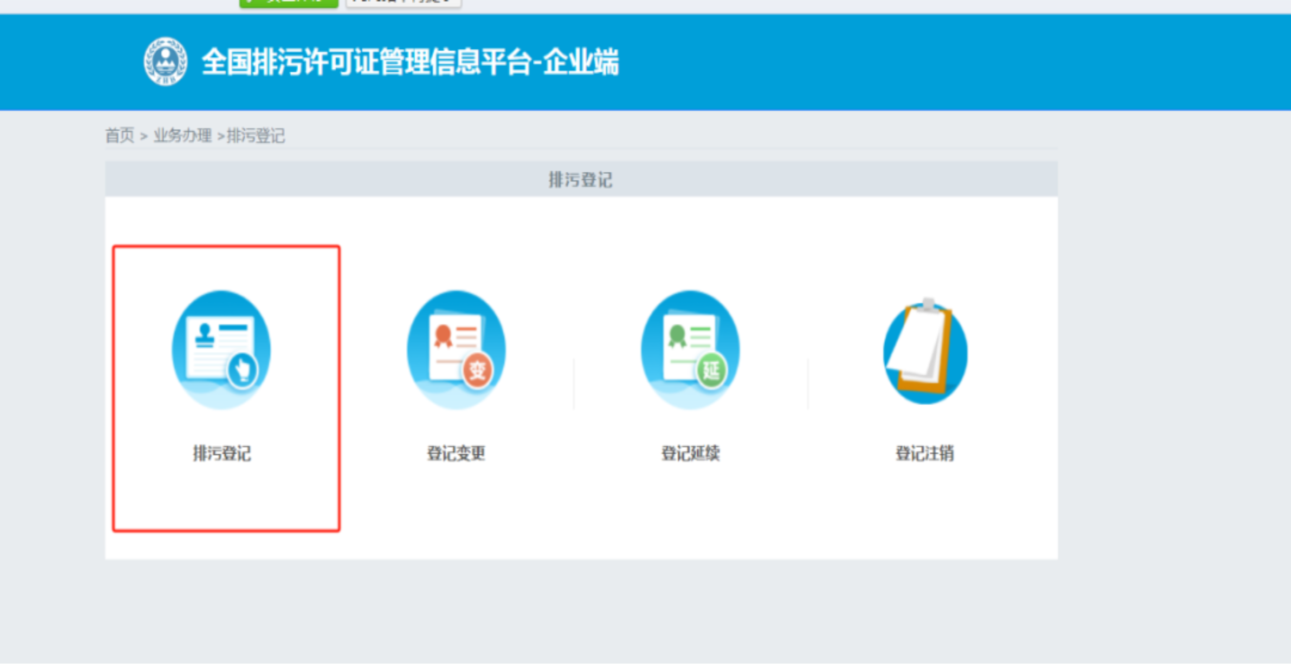Open the 排污登记 registration card icon

point(221,350)
